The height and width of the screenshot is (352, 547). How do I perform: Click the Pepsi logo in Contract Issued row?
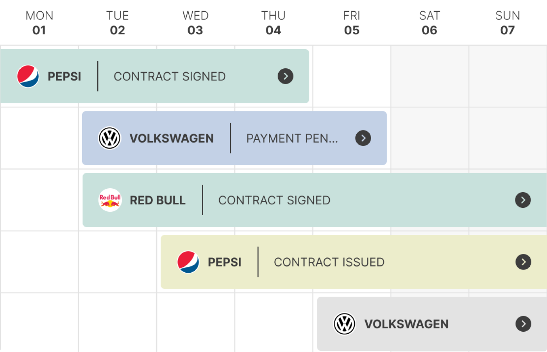(188, 262)
